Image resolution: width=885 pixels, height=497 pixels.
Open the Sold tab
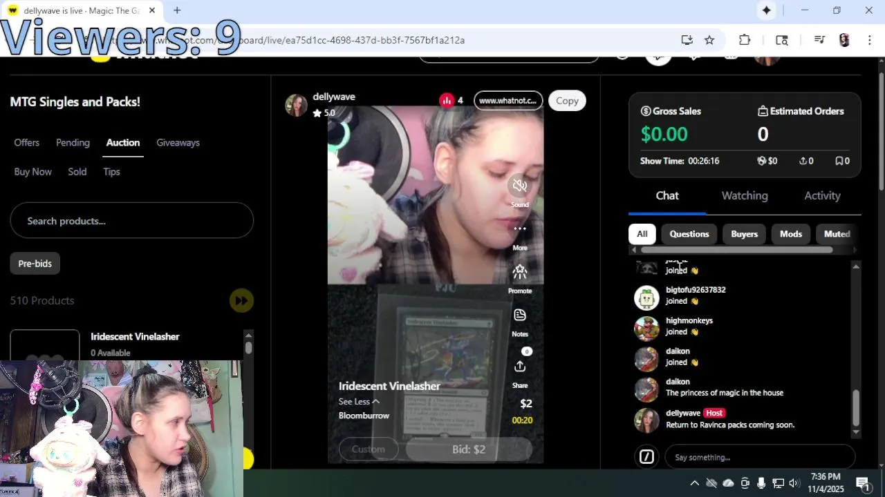point(77,171)
